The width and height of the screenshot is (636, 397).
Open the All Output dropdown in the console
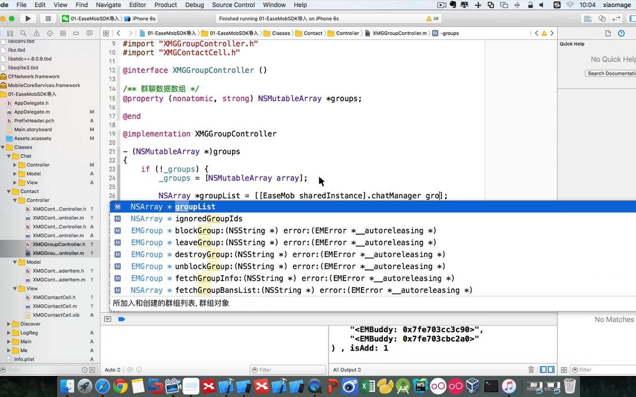coord(346,369)
